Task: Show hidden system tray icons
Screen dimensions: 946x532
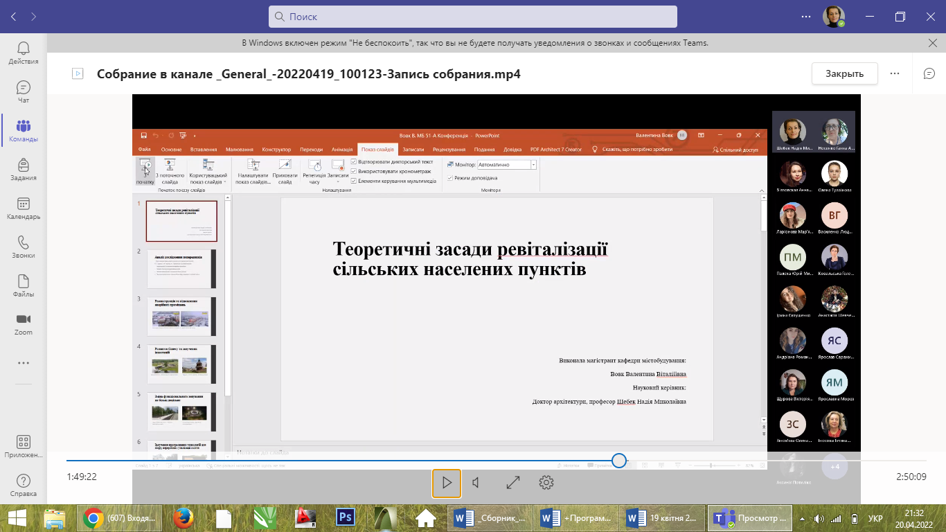Action: pos(803,518)
